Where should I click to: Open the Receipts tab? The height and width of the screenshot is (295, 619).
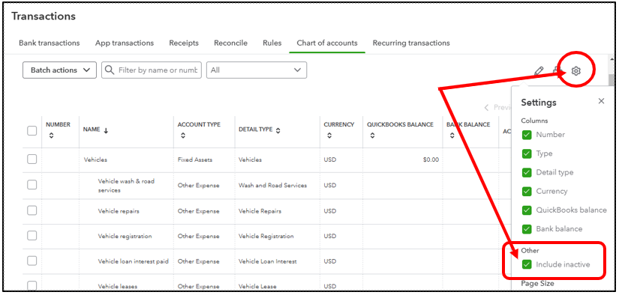[x=184, y=43]
